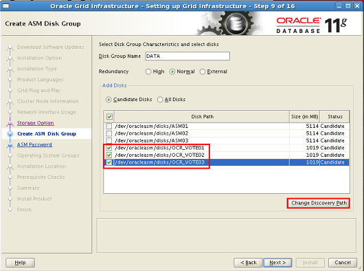Proceed with the Next button
Viewport: 364px width, 271px height.
coord(277,263)
